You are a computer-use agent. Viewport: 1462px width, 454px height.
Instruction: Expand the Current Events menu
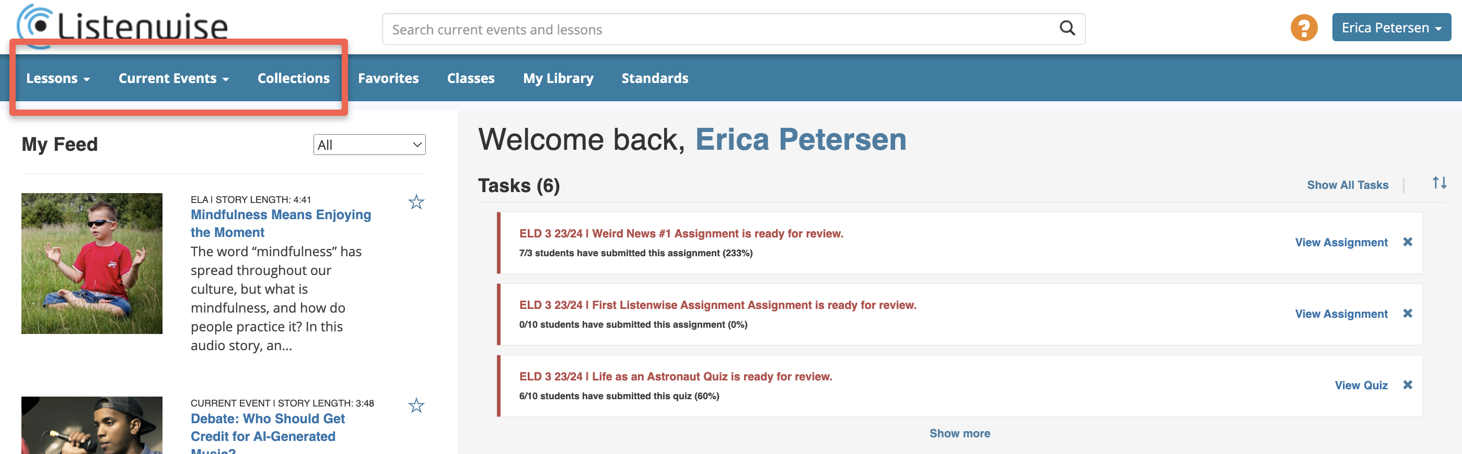tap(173, 78)
